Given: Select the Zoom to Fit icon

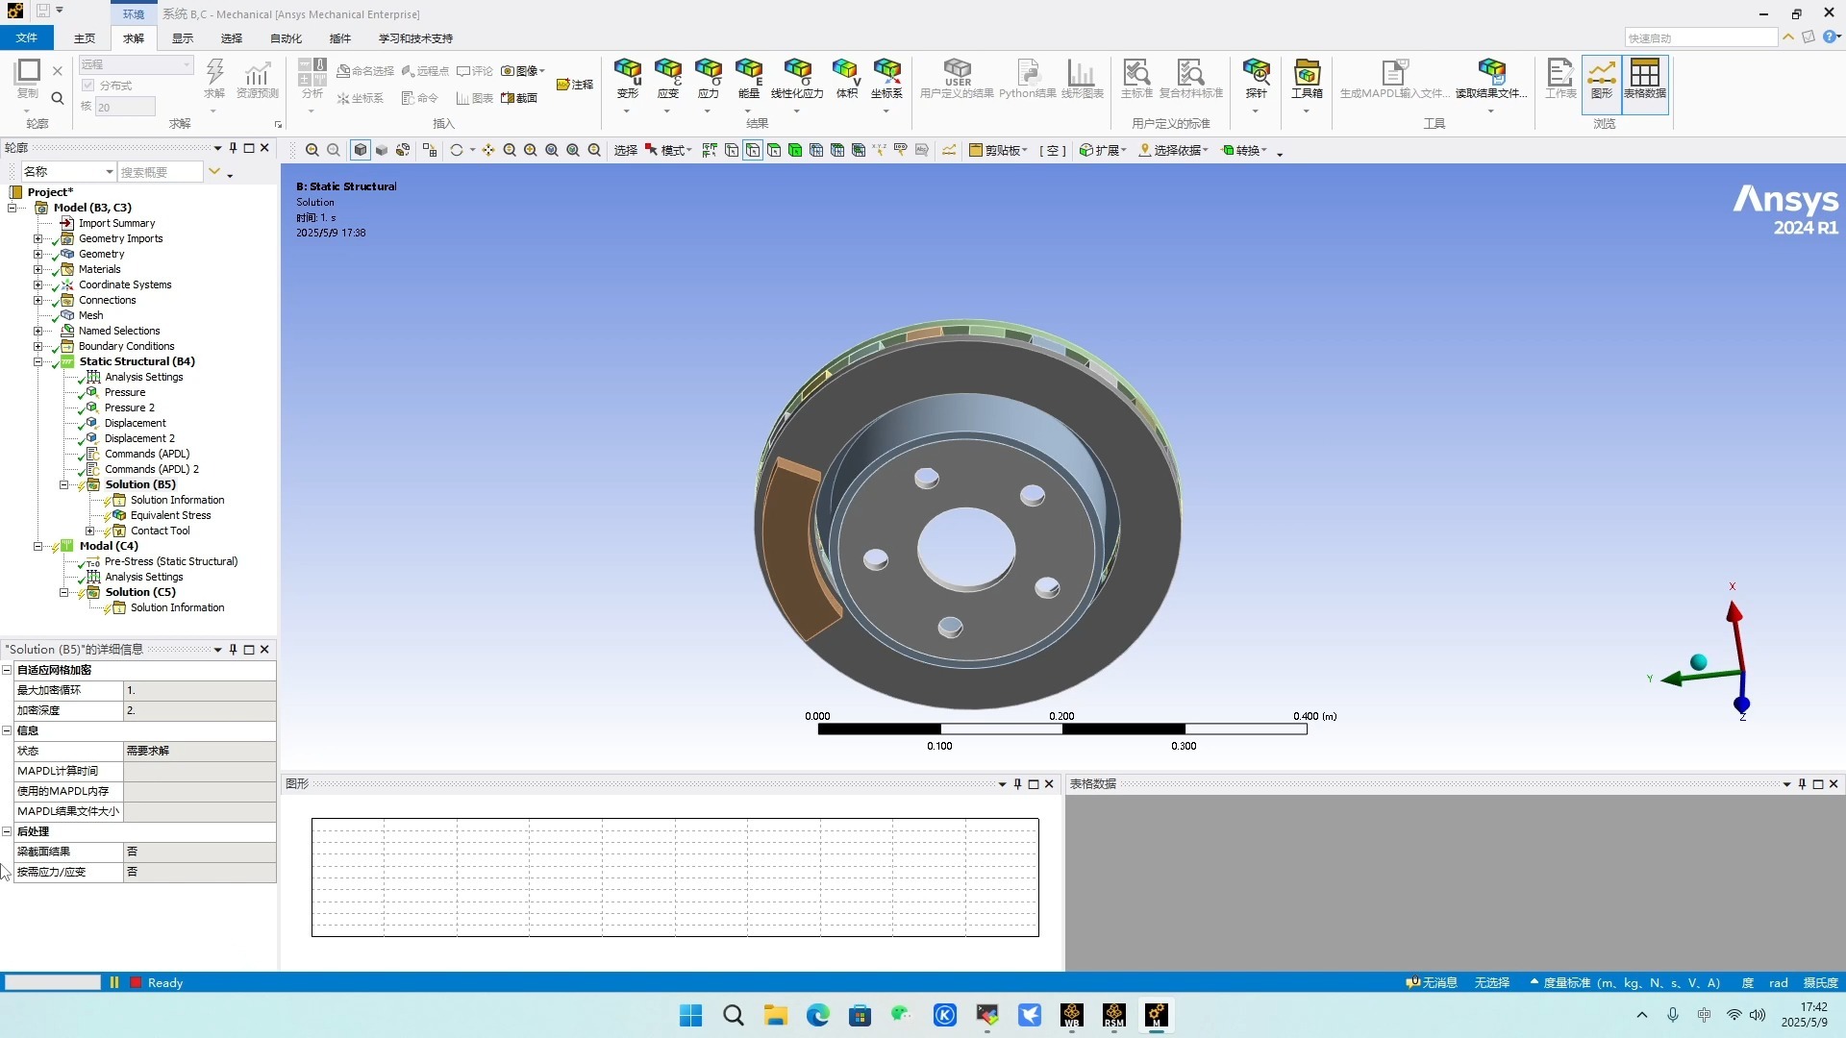Looking at the screenshot, I should [x=551, y=150].
